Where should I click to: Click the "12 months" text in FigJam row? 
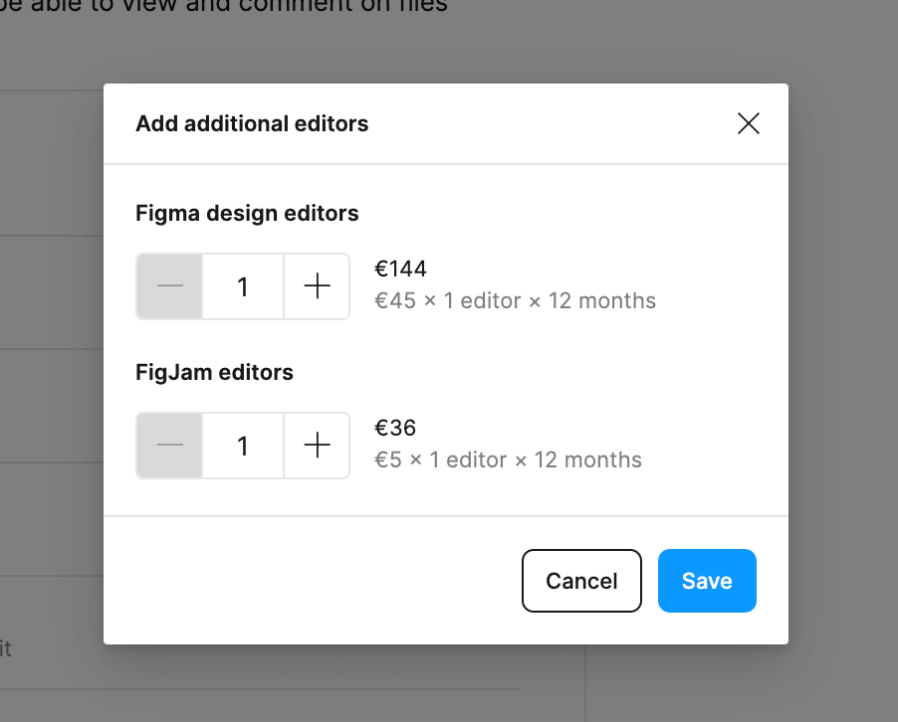[588, 459]
